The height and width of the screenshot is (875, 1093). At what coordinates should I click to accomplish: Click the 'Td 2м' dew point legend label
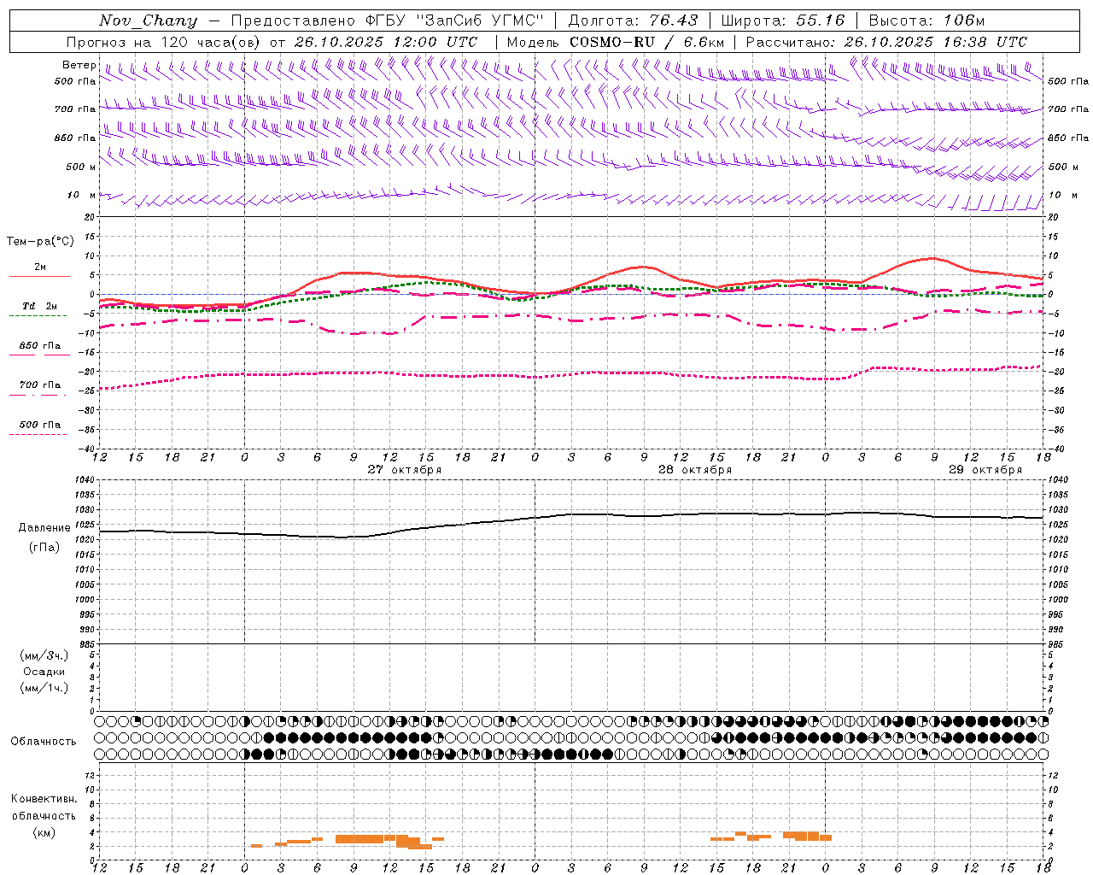(40, 305)
